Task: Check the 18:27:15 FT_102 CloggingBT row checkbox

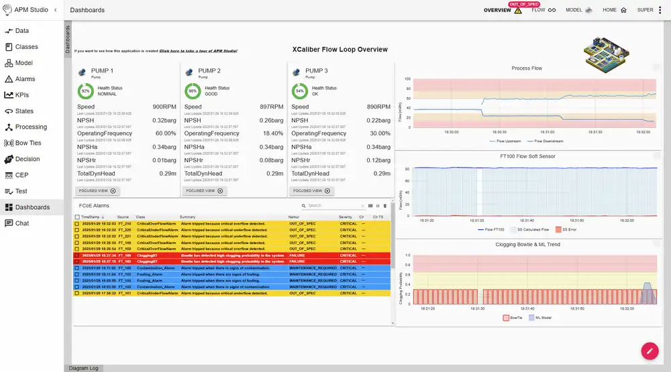Action: coord(77,261)
